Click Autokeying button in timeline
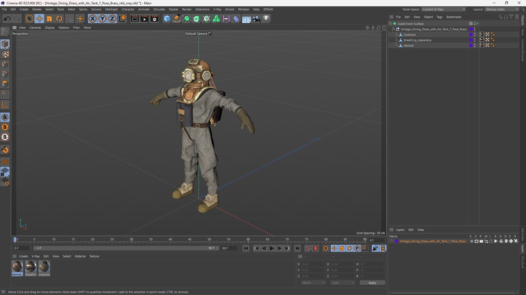This screenshot has width=526, height=295. (x=316, y=248)
